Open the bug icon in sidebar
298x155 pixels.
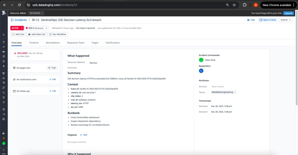[x=4, y=109]
